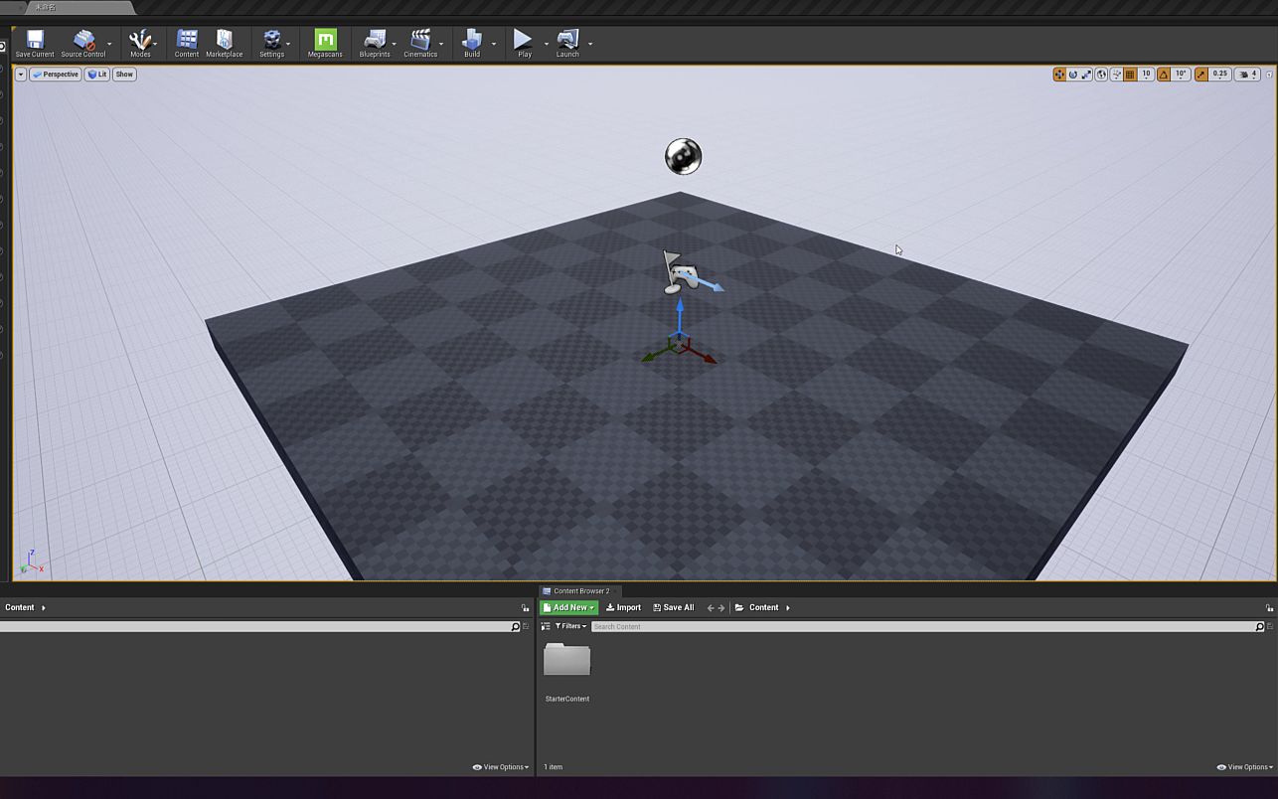Image resolution: width=1278 pixels, height=799 pixels.
Task: Enable surface snapping in the viewport toolbar
Action: tap(1117, 74)
